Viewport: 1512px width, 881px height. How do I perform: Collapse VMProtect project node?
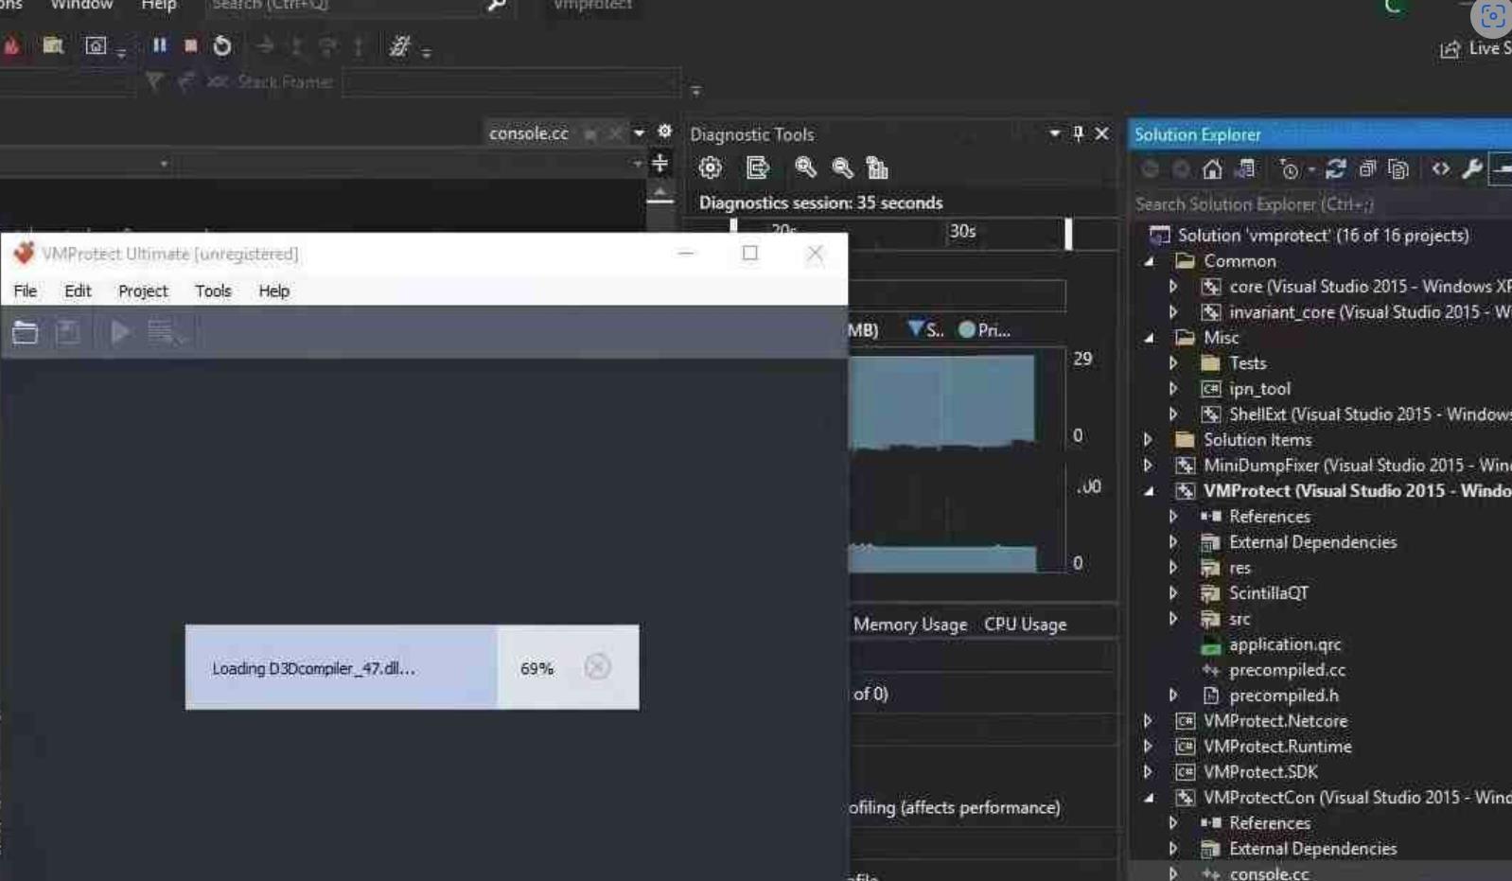1149,491
